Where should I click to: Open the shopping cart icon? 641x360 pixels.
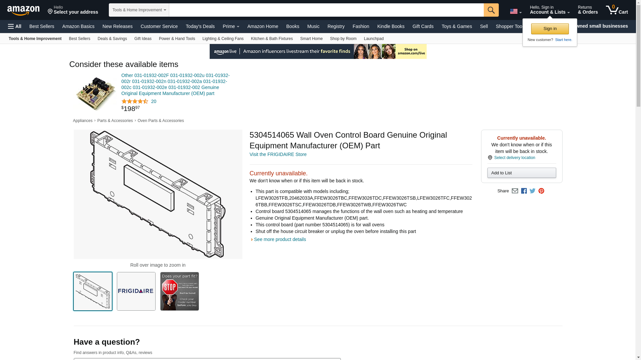[x=617, y=10]
